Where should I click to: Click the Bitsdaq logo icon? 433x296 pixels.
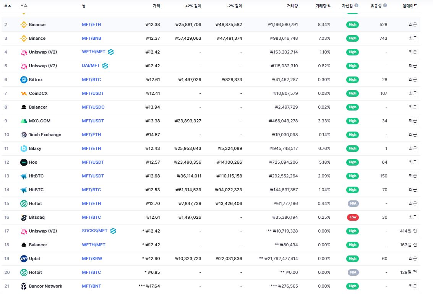pyautogui.click(x=24, y=218)
